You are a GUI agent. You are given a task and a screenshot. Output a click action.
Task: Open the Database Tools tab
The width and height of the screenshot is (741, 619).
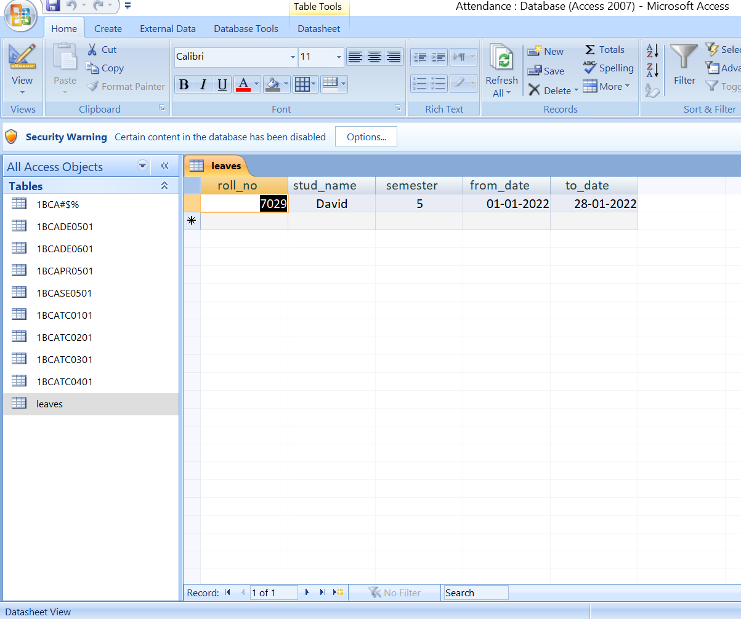246,28
